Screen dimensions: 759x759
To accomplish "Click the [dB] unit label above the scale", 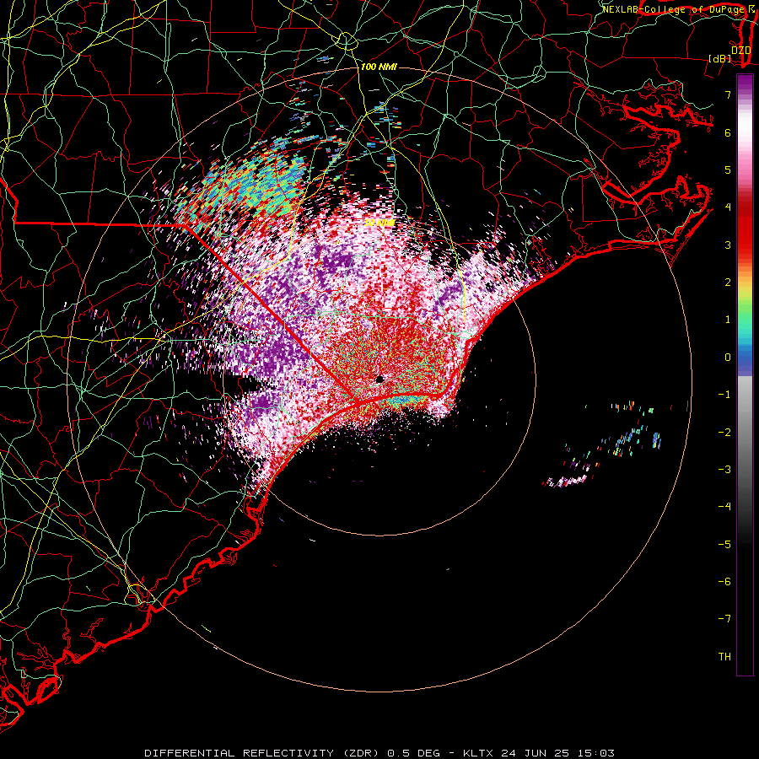I will point(719,58).
